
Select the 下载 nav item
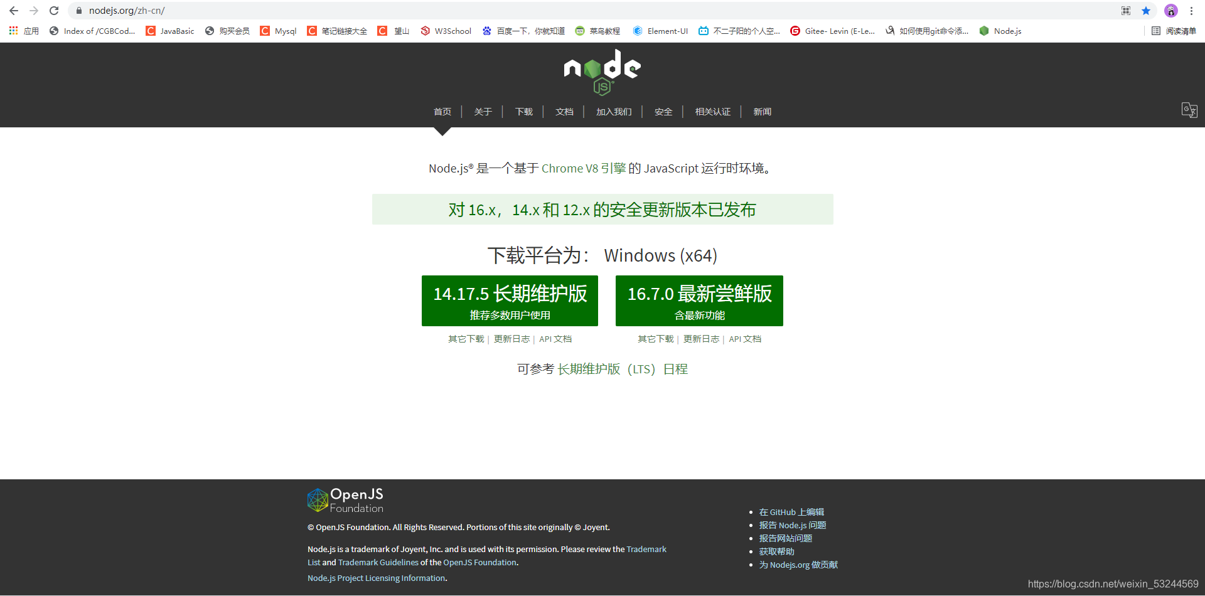[x=523, y=112]
